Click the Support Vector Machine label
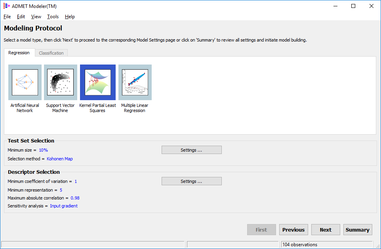This screenshot has width=381, height=249. pyautogui.click(x=60, y=108)
